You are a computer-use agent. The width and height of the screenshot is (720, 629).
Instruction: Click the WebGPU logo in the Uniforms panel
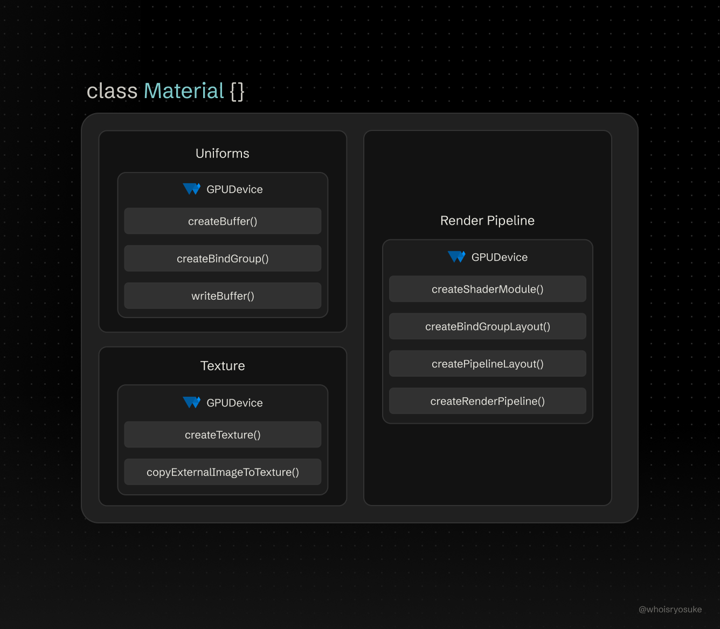click(x=192, y=189)
